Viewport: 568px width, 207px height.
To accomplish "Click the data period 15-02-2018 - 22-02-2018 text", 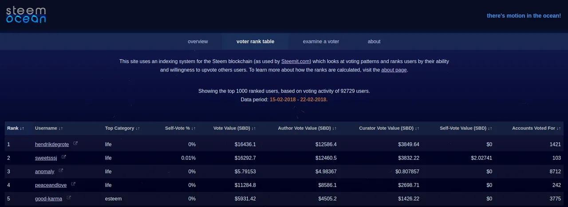I will point(299,100).
